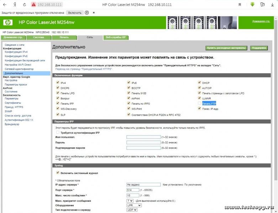This screenshot has width=278, height=213.
Task: Click the Домашняя стр. link in header
Action: click(261, 21)
